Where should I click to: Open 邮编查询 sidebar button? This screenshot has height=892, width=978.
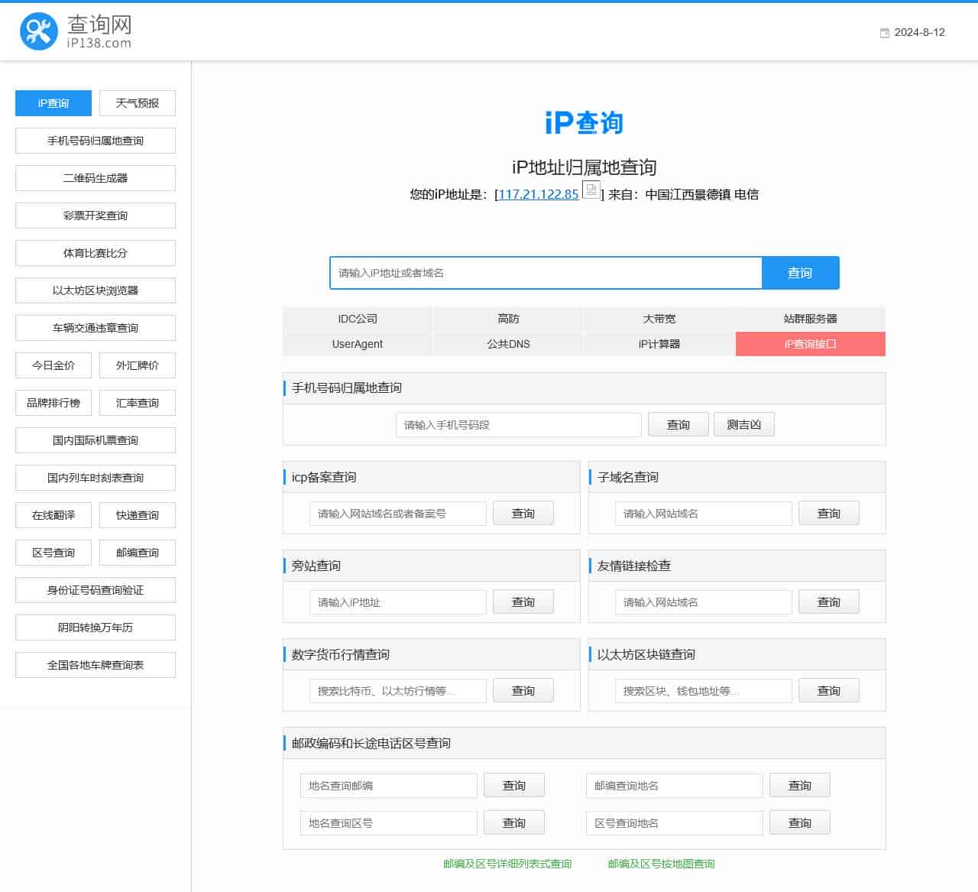(138, 553)
